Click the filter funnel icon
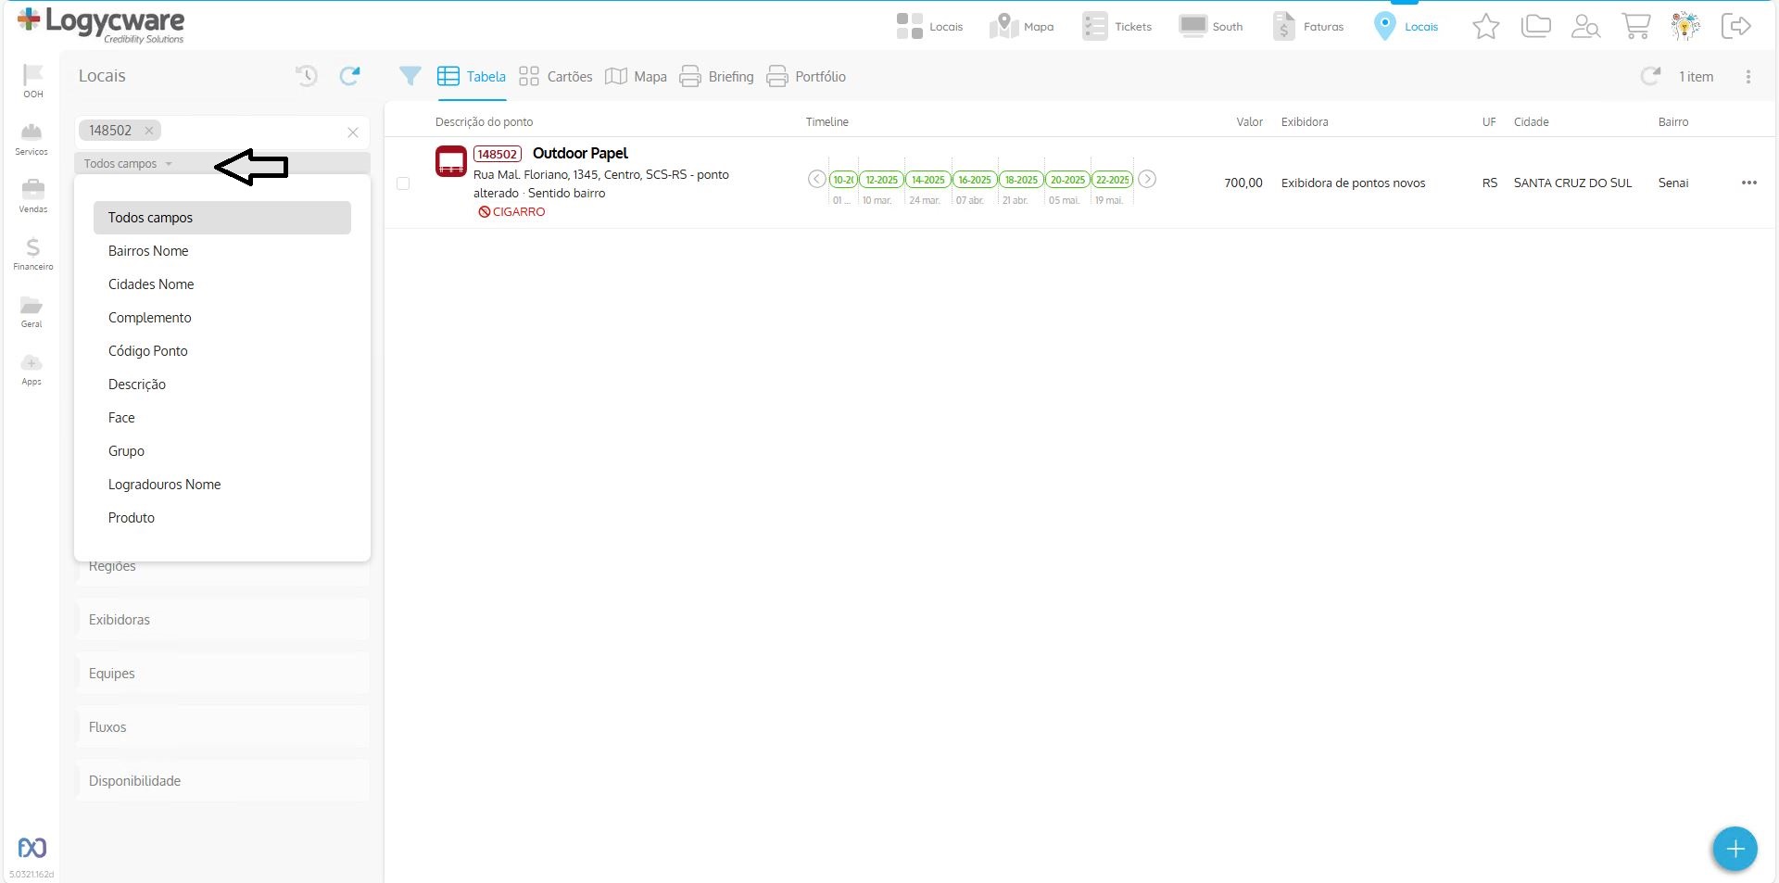 pyautogui.click(x=410, y=76)
